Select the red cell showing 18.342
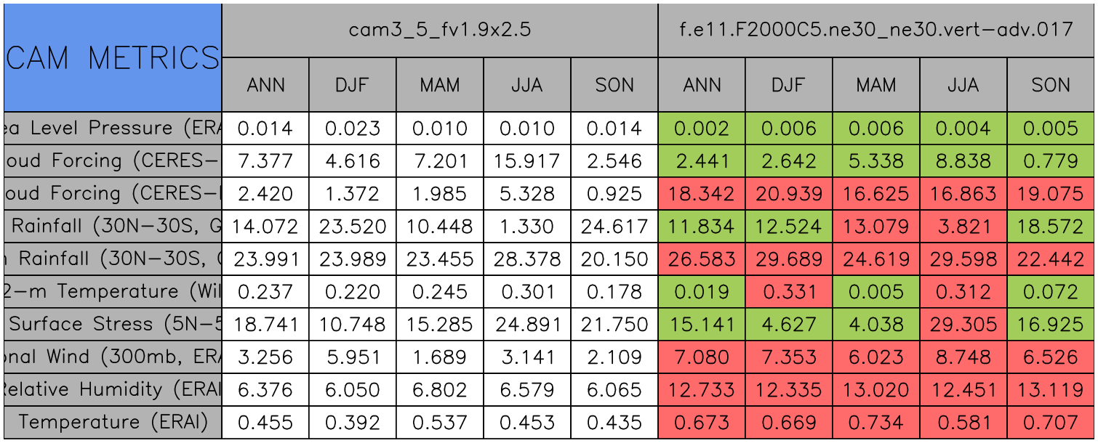 pyautogui.click(x=702, y=194)
